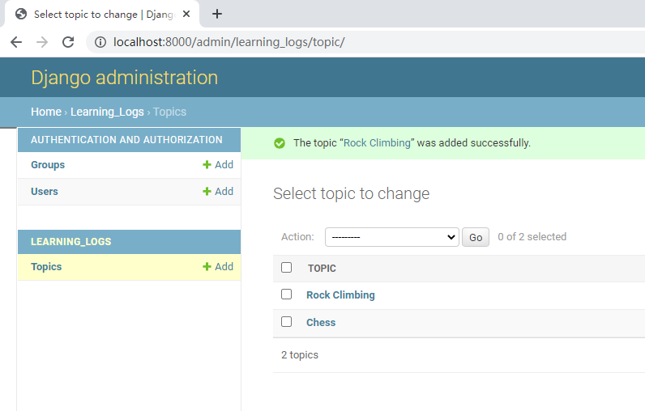Click the Django administration title link

click(125, 78)
